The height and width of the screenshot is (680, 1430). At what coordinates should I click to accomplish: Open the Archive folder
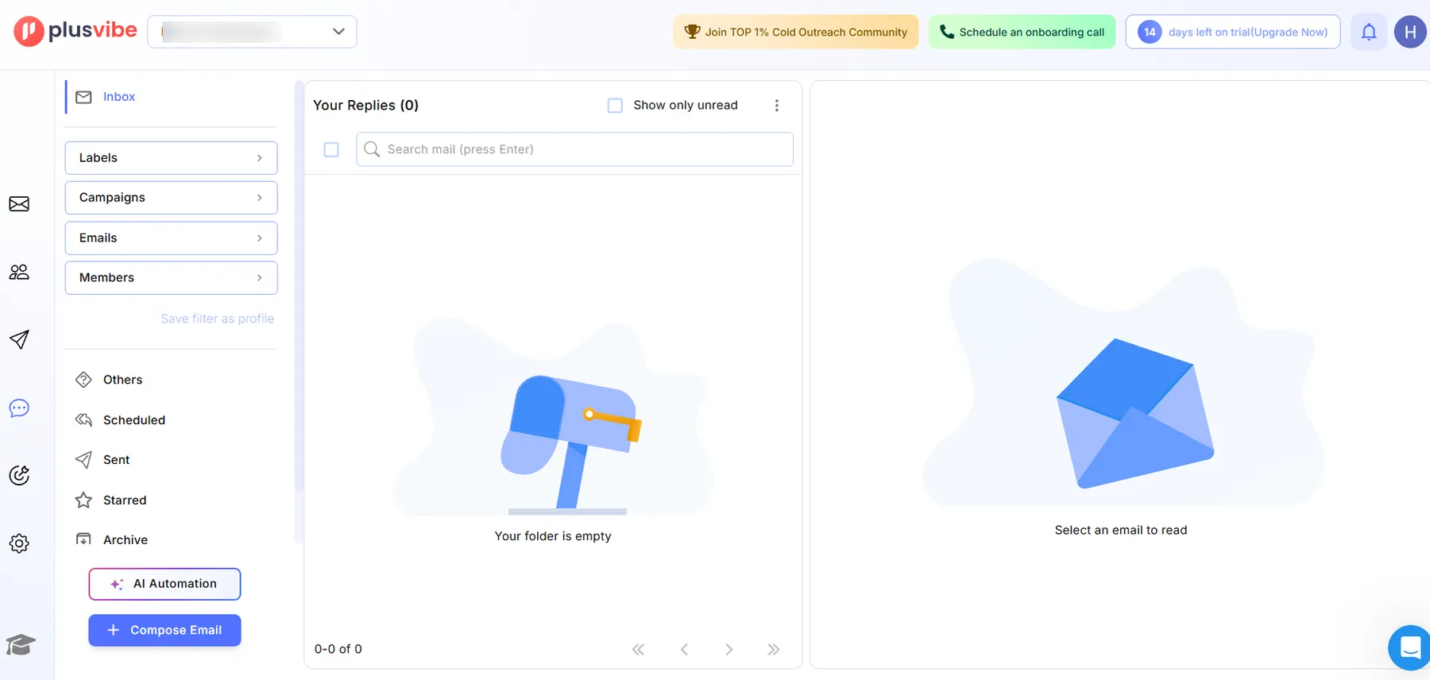(111, 540)
